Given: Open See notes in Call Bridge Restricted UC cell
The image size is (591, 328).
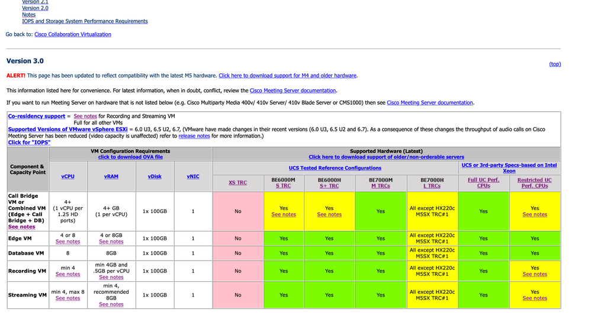Looking at the screenshot, I should click(535, 214).
